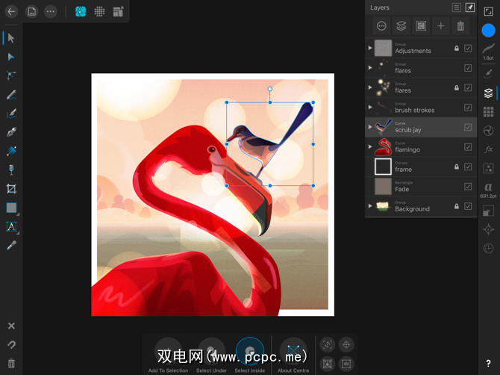Hide the flamingo layer
Screen dimensions: 500x375
tap(468, 147)
